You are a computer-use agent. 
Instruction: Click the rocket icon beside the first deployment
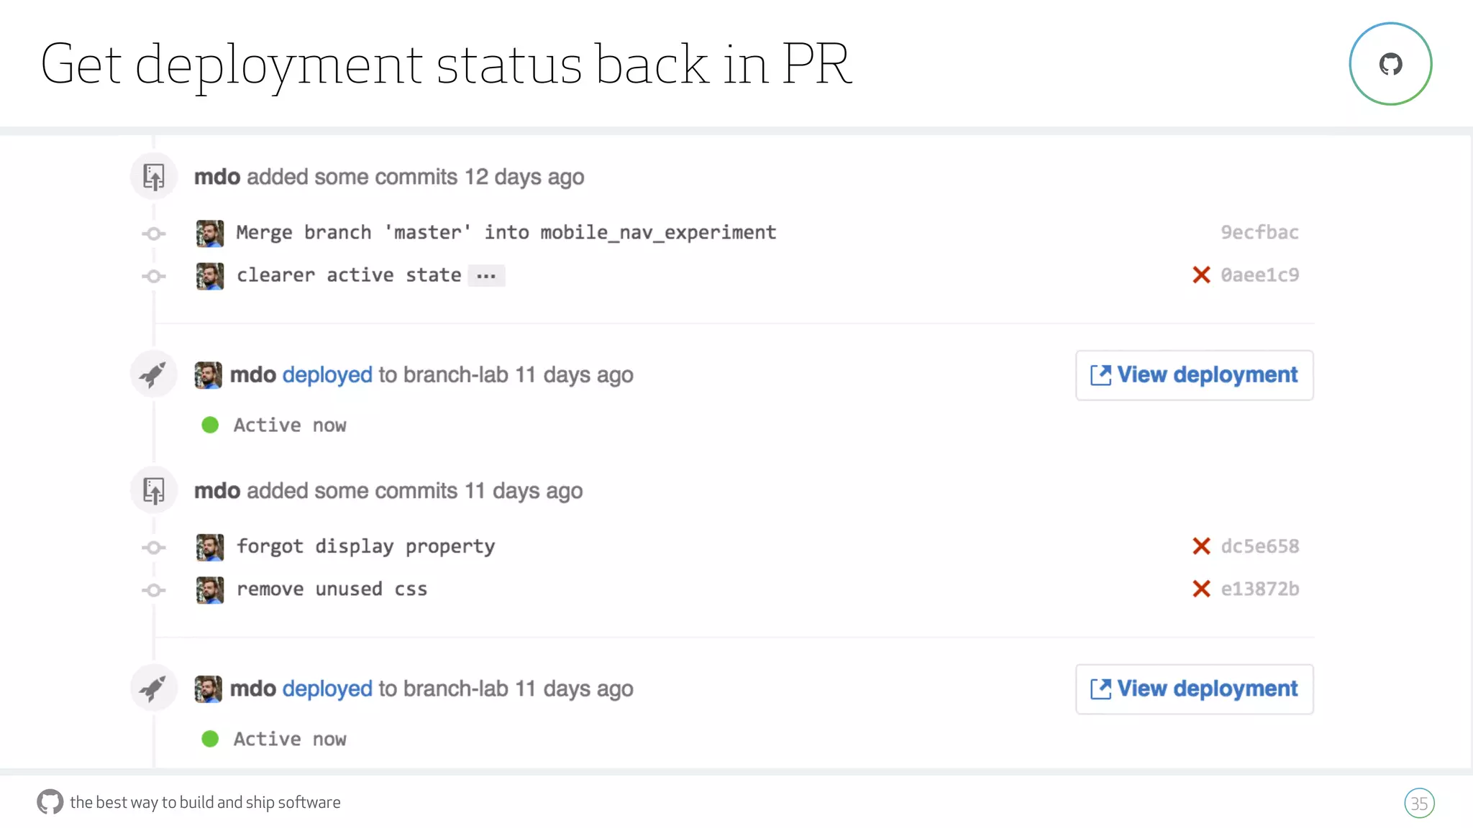[x=153, y=374]
